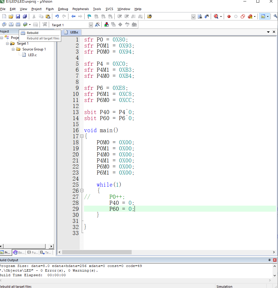Start or stop the debug session
This screenshot has width=278, height=288.
point(216,16)
